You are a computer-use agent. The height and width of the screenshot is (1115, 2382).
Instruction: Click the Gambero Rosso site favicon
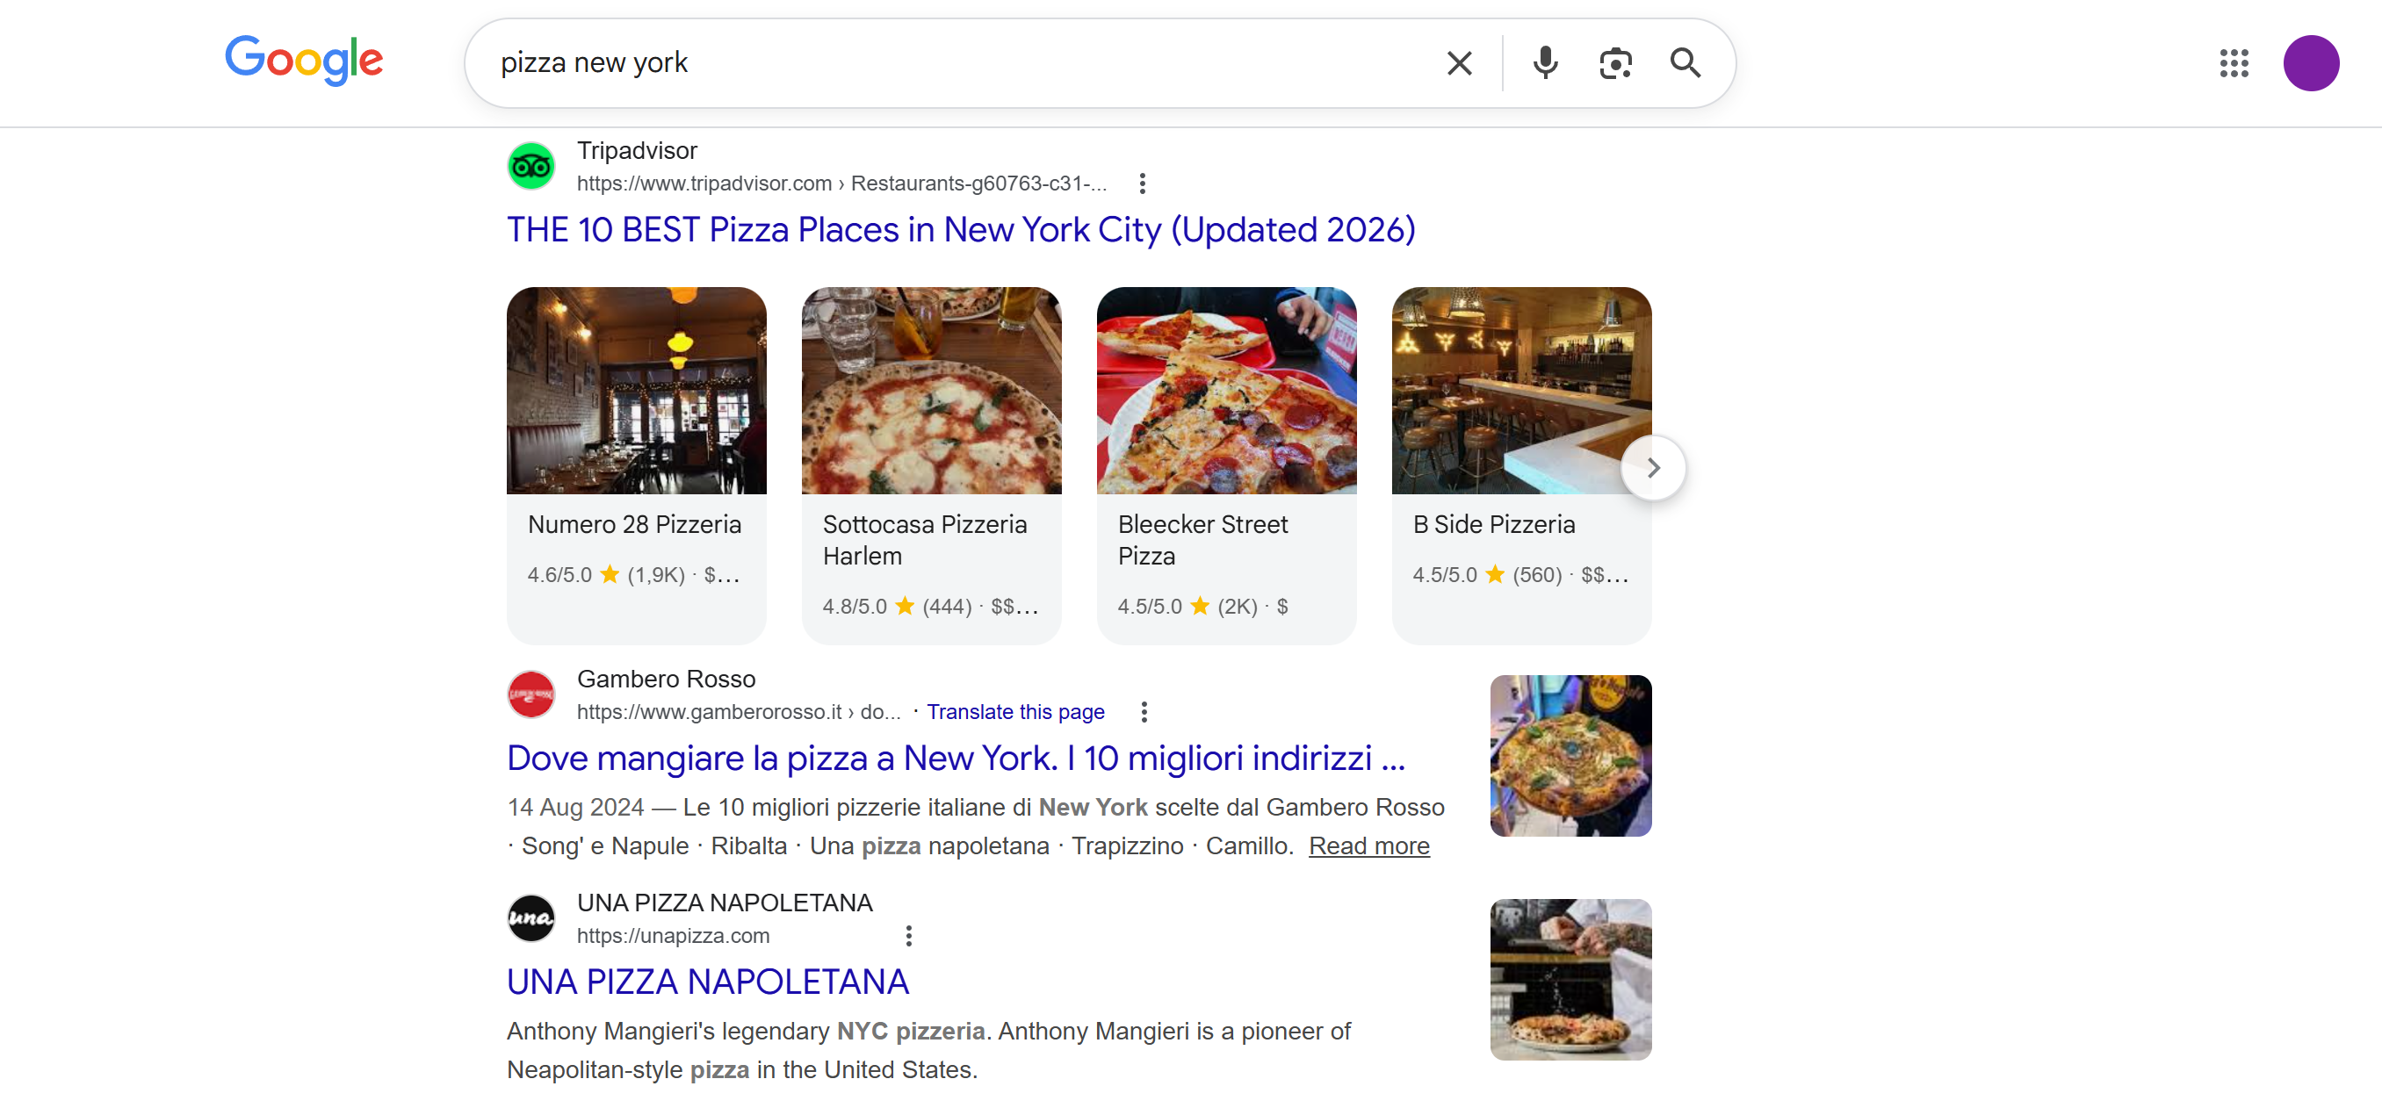click(x=531, y=694)
